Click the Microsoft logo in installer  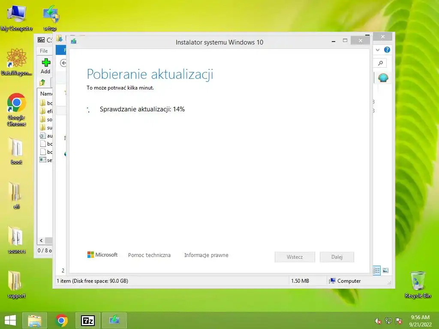tap(102, 254)
